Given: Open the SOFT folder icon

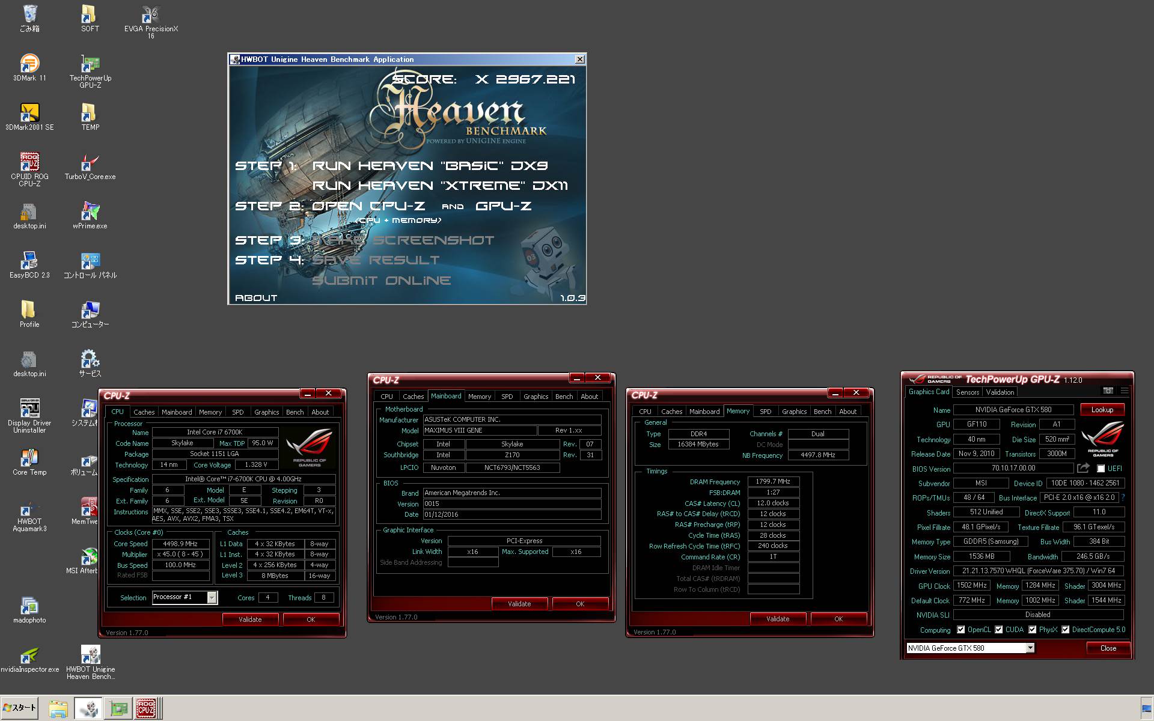Looking at the screenshot, I should (x=90, y=18).
